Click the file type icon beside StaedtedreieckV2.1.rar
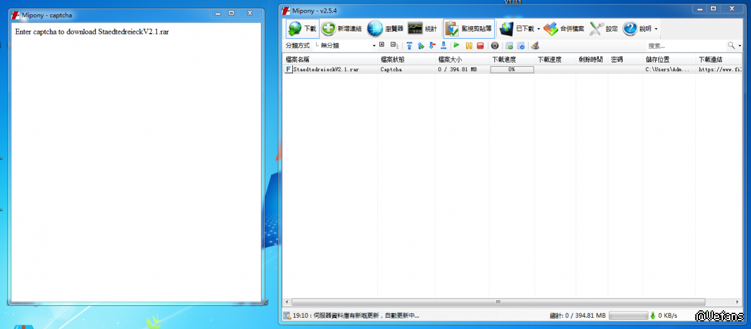The image size is (751, 329). click(x=288, y=69)
